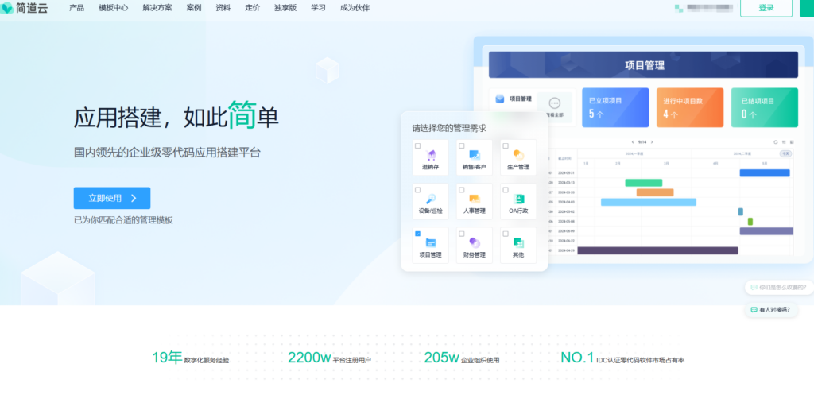Click the 销售/客户 chart icon

475,155
